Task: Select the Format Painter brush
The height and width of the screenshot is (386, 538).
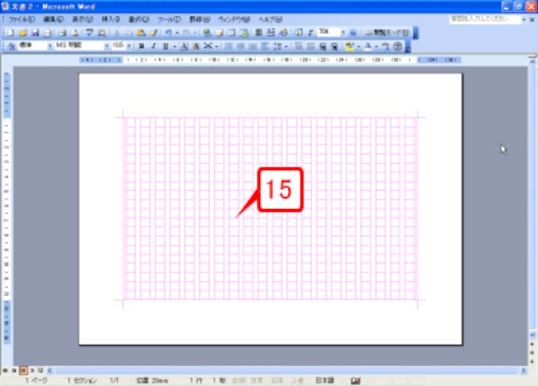Action: tap(154, 33)
